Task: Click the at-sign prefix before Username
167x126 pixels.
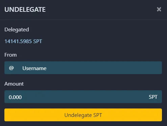Action: click(11, 68)
